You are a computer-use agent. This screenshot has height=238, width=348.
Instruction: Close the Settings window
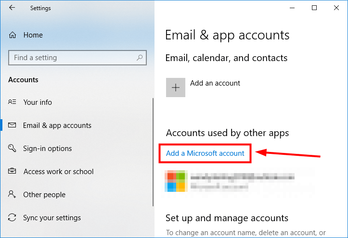336,8
